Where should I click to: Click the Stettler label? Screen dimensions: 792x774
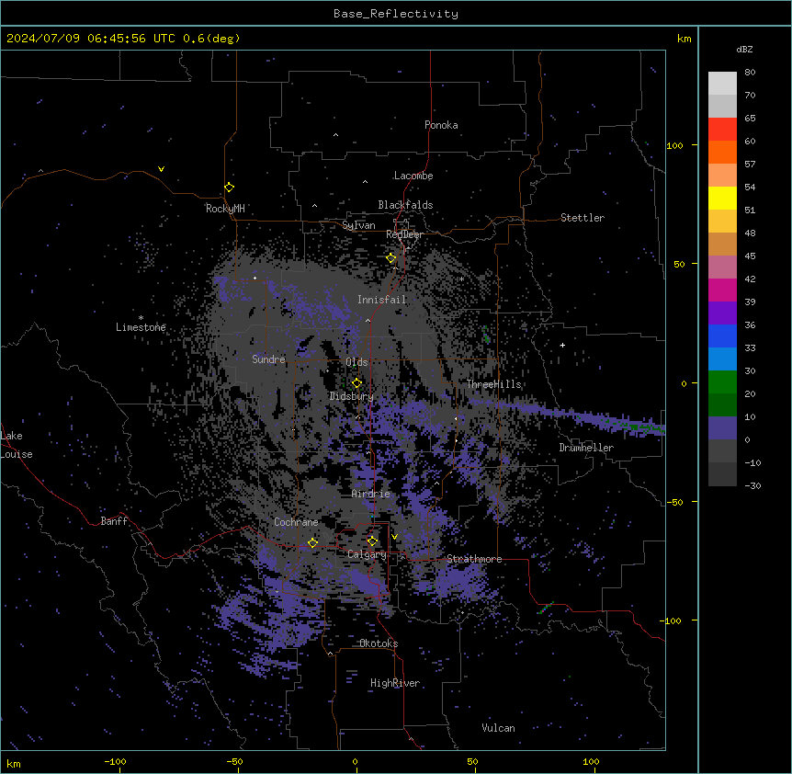tap(583, 218)
